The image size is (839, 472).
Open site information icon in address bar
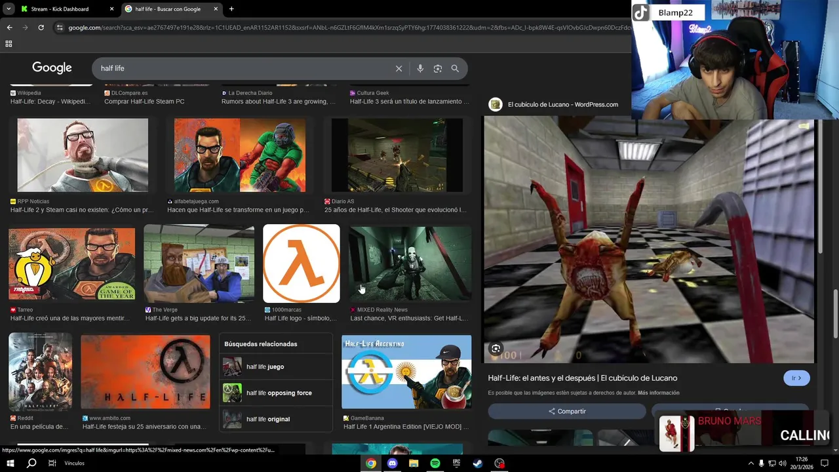pyautogui.click(x=60, y=28)
